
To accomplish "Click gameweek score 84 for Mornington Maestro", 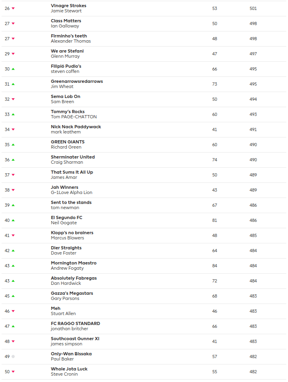I will click(x=215, y=266).
